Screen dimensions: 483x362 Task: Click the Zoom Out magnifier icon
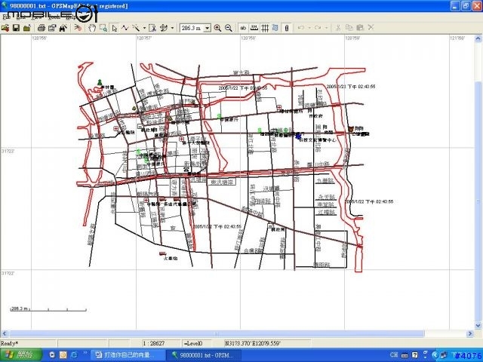(x=228, y=28)
